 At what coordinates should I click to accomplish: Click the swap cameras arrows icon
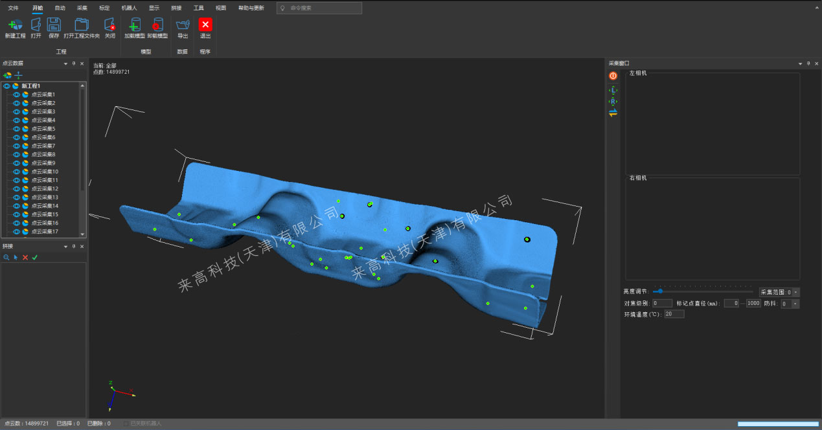click(613, 113)
